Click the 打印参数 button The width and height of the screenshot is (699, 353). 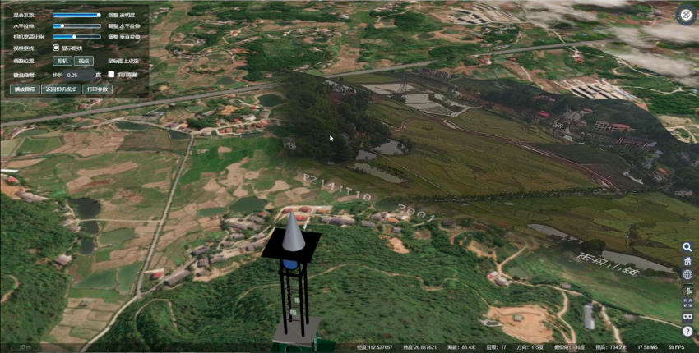[x=99, y=89]
